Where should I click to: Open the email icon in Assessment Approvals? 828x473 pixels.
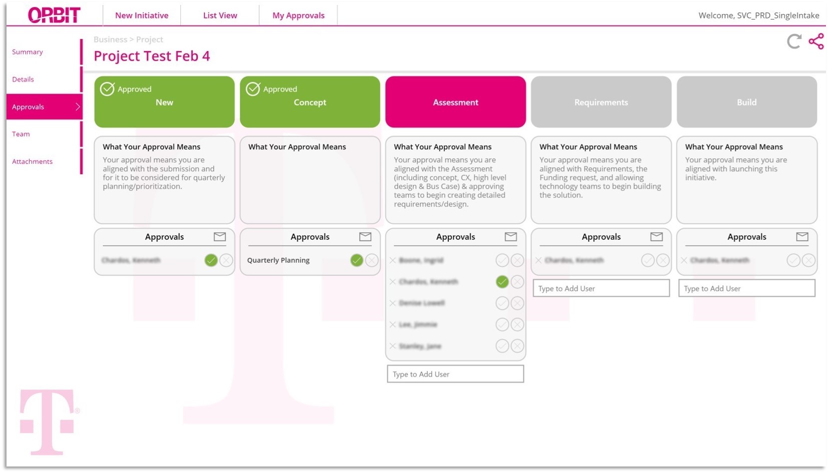[x=510, y=237]
